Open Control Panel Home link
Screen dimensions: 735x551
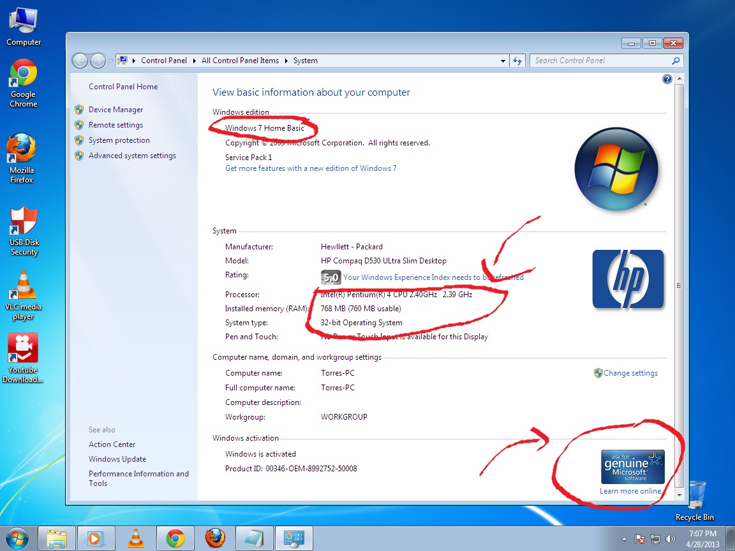pos(122,87)
